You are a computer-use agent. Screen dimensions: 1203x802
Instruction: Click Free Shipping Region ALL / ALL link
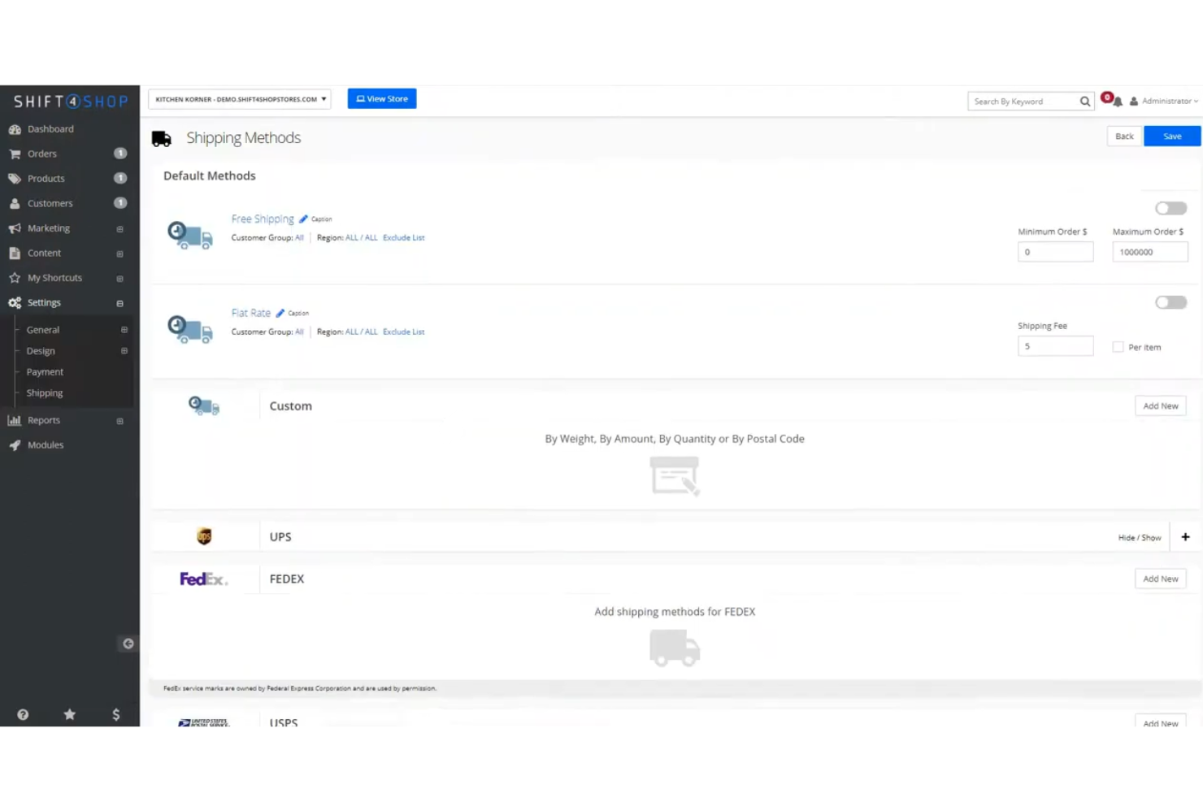(x=362, y=238)
